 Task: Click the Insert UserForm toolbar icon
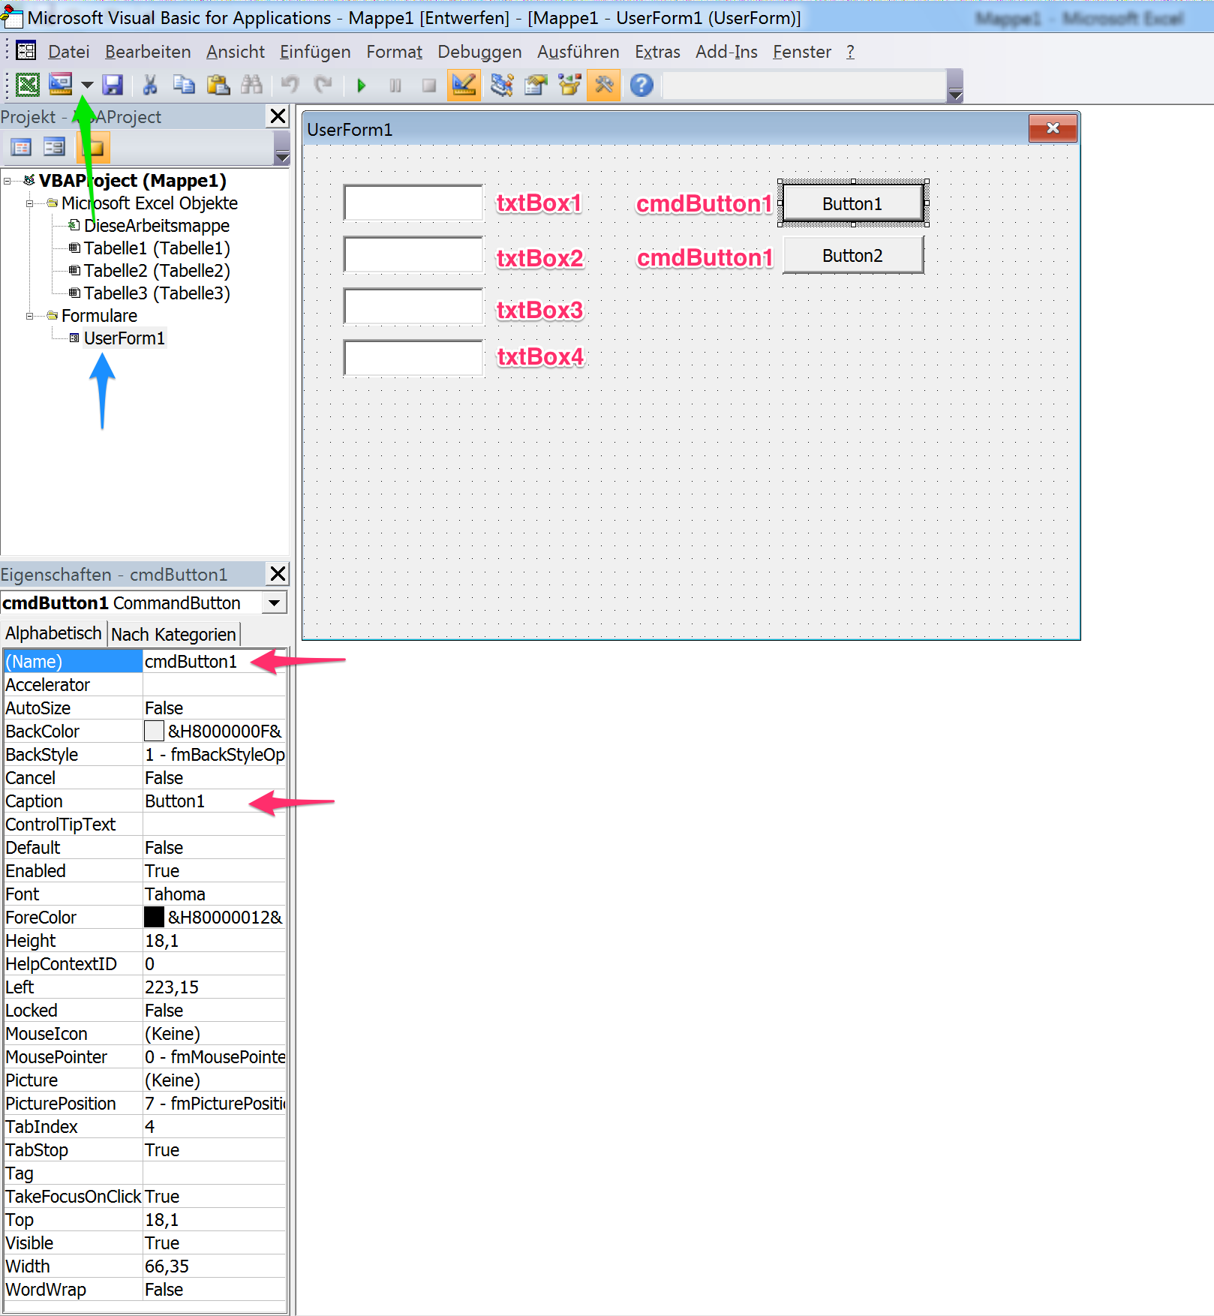(x=60, y=85)
